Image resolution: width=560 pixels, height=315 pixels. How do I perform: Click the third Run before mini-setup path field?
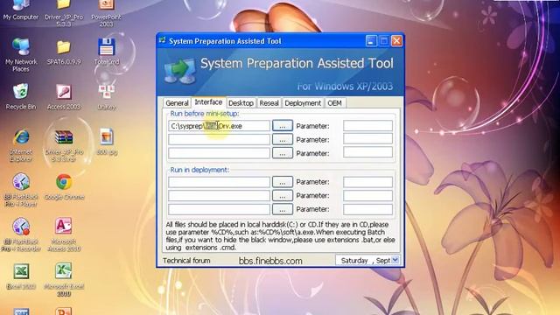(x=219, y=153)
